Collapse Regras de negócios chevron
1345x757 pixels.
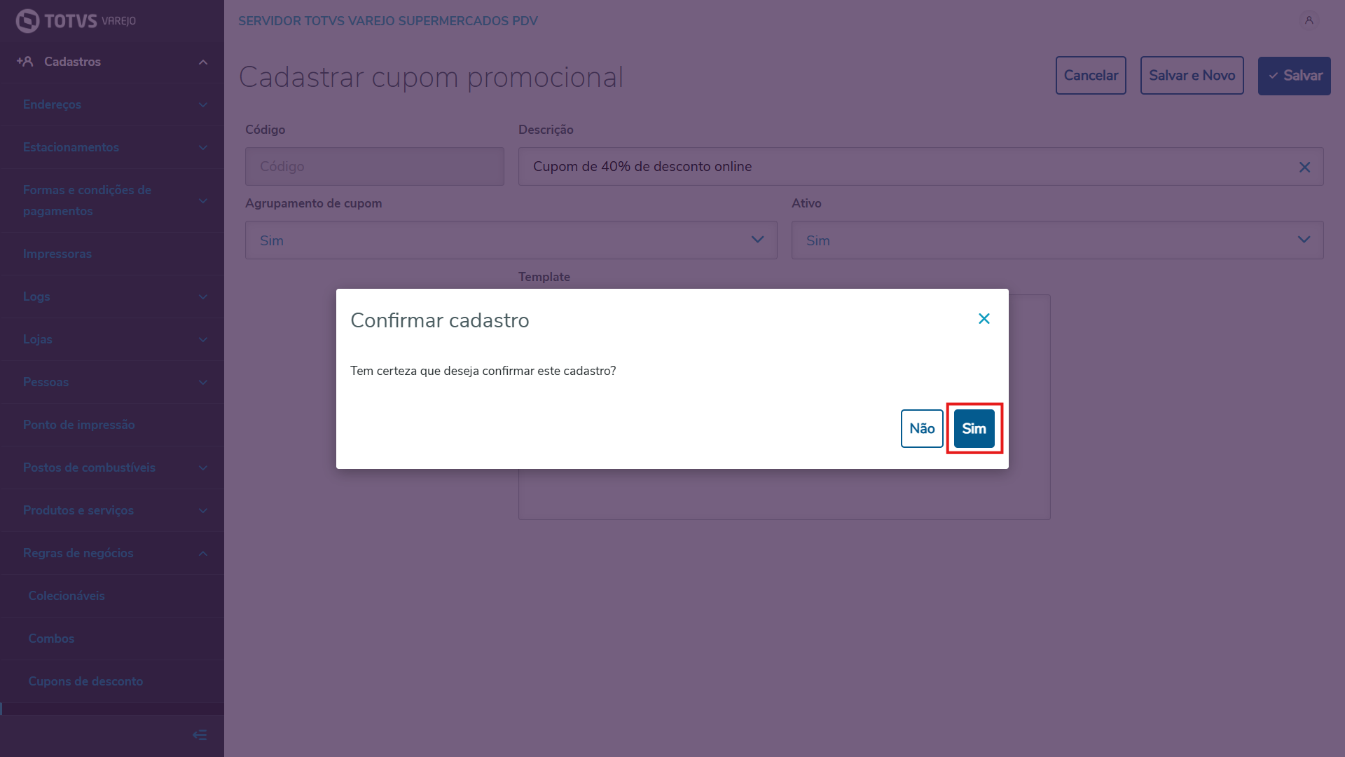tap(202, 554)
